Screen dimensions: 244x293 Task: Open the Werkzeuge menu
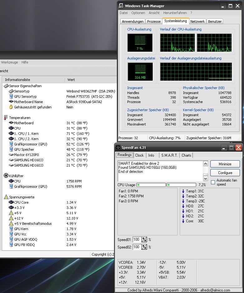pos(10,62)
